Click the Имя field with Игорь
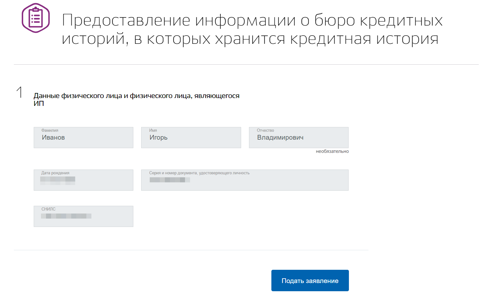 [x=191, y=137]
